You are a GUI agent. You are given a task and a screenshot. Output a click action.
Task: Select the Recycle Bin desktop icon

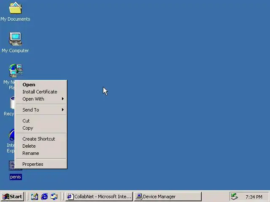(12, 103)
